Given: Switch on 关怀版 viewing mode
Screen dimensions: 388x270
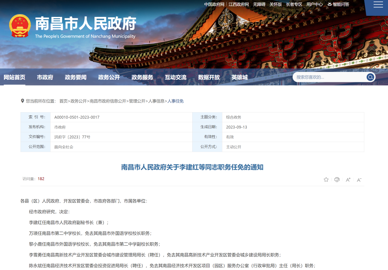Looking at the screenshot, I should pyautogui.click(x=275, y=4).
